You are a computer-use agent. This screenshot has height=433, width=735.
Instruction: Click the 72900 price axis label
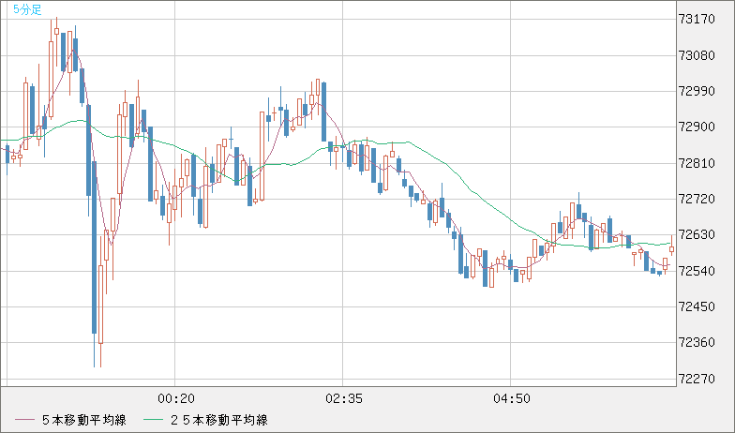click(697, 127)
